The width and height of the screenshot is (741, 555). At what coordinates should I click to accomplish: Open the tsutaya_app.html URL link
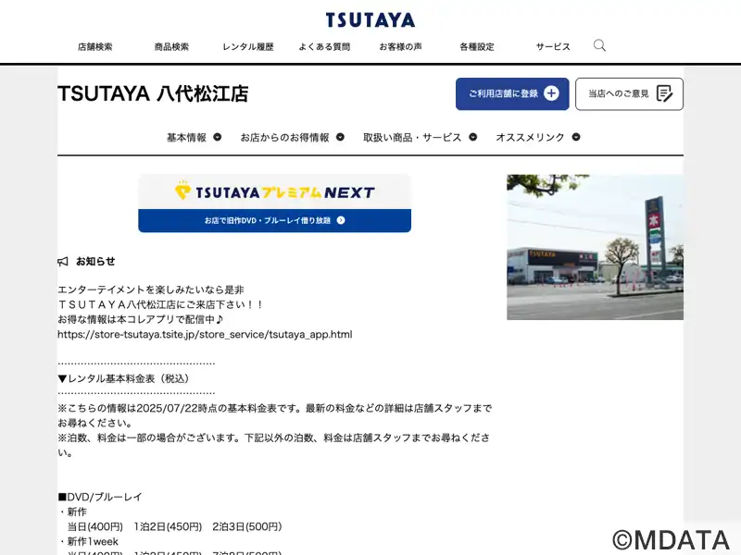pos(205,335)
